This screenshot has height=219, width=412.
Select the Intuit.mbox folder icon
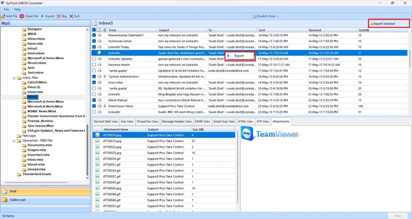point(24,54)
